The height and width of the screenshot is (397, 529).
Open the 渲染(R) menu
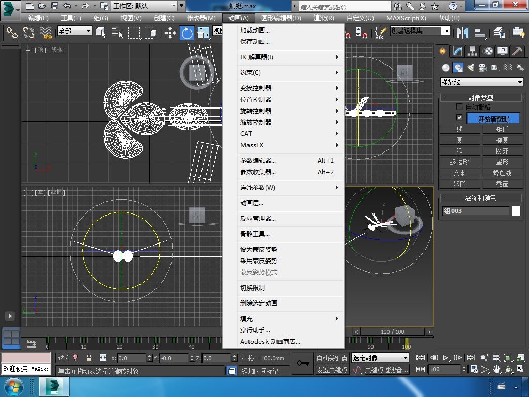(x=323, y=18)
